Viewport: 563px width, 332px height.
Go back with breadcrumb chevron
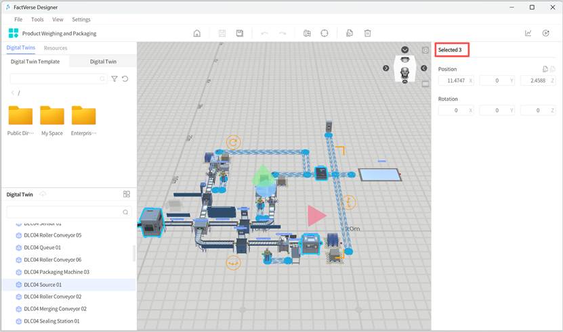coord(13,93)
